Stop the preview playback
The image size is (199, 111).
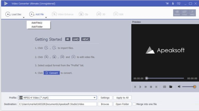pyautogui.click(x=151, y=87)
